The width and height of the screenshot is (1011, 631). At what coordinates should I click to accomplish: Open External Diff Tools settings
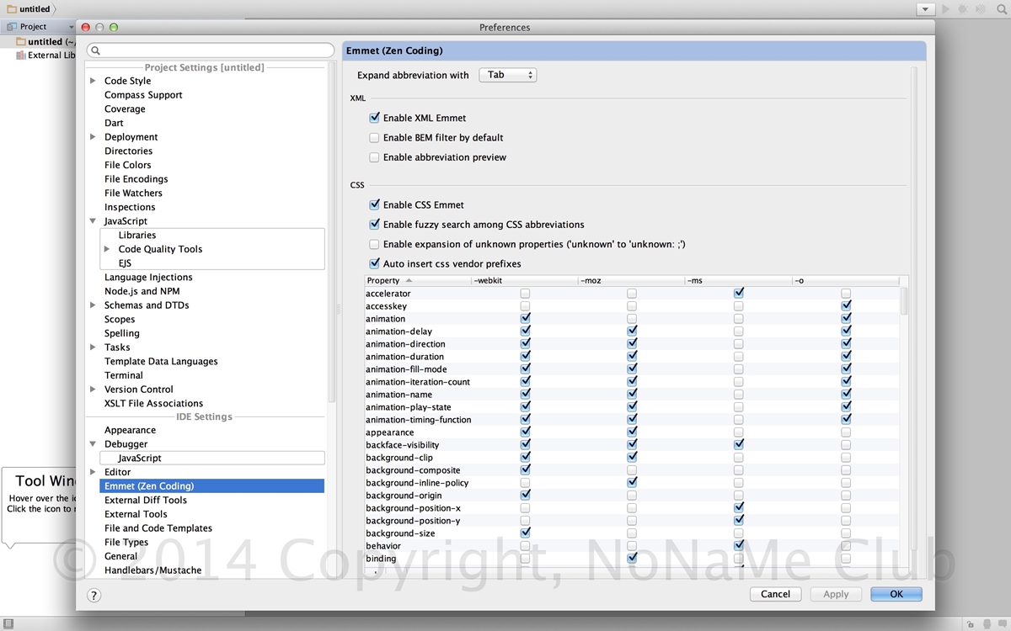146,500
